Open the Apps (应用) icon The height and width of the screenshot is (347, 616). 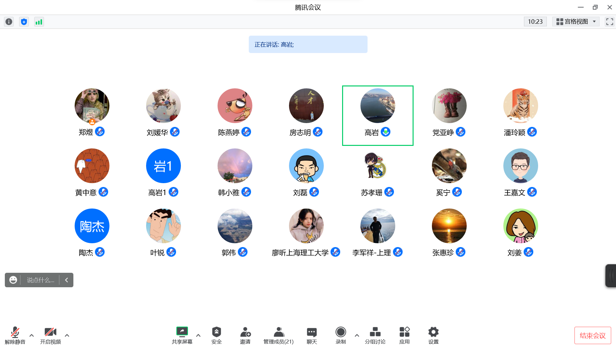pyautogui.click(x=404, y=335)
